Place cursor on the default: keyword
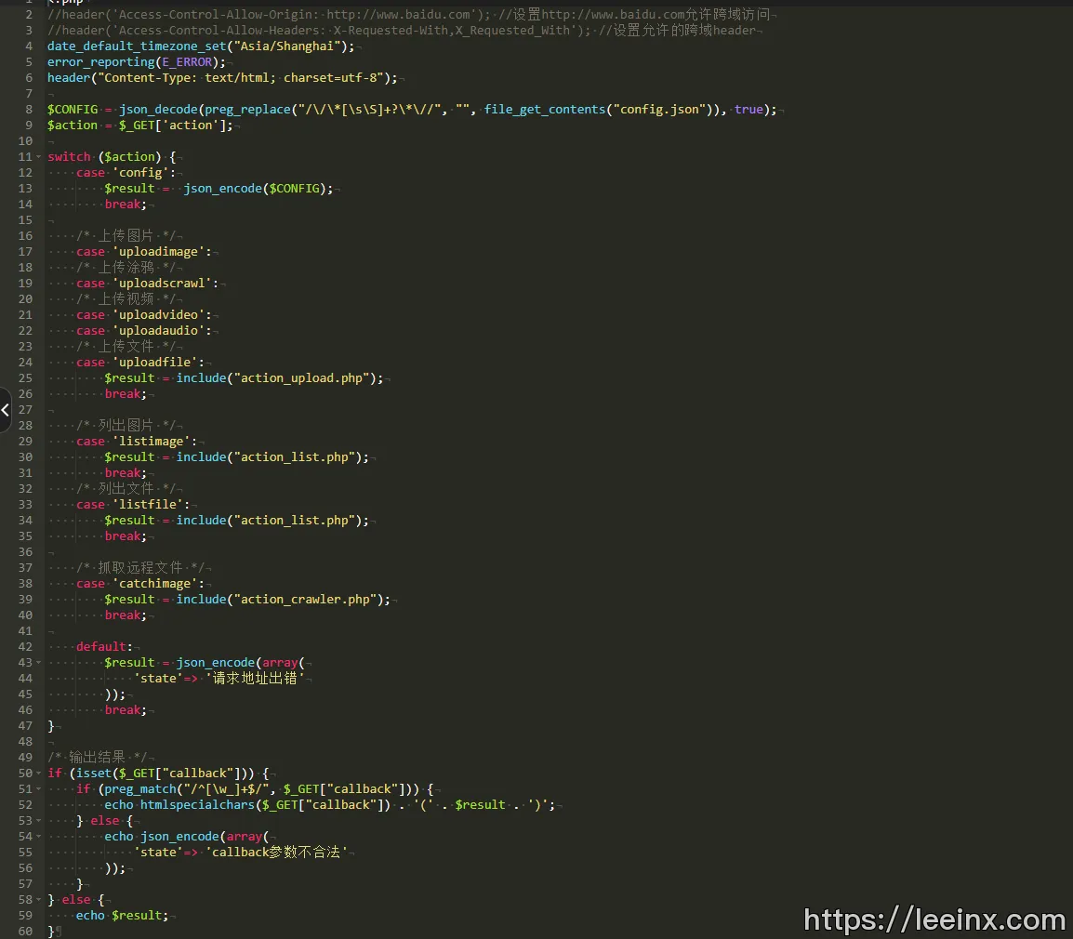 [x=104, y=647]
